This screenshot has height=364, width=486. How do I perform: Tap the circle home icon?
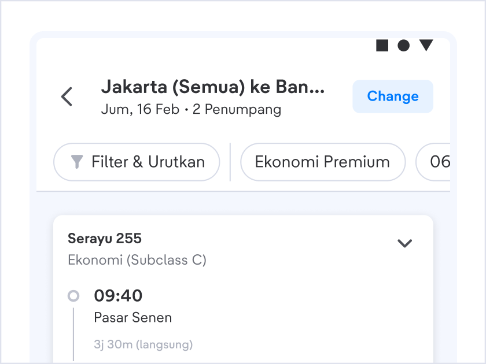coord(403,45)
